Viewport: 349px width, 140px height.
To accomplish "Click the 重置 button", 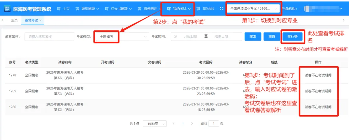I will (272, 37).
